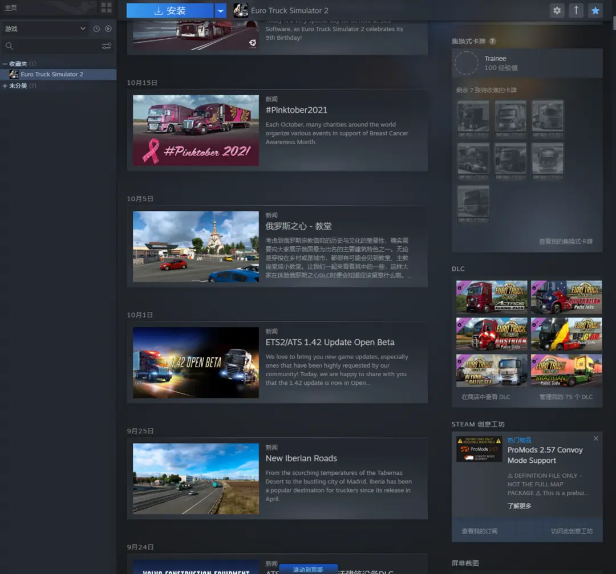Open the #Pinktober2021 news title
The width and height of the screenshot is (616, 574).
tap(296, 110)
